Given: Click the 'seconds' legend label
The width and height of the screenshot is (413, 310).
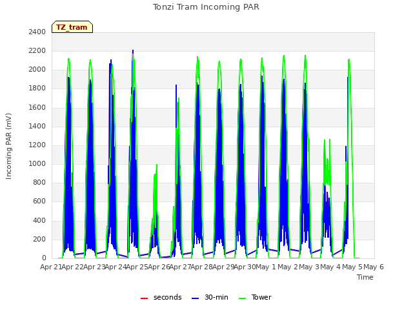Looking at the screenshot, I should click(168, 297).
